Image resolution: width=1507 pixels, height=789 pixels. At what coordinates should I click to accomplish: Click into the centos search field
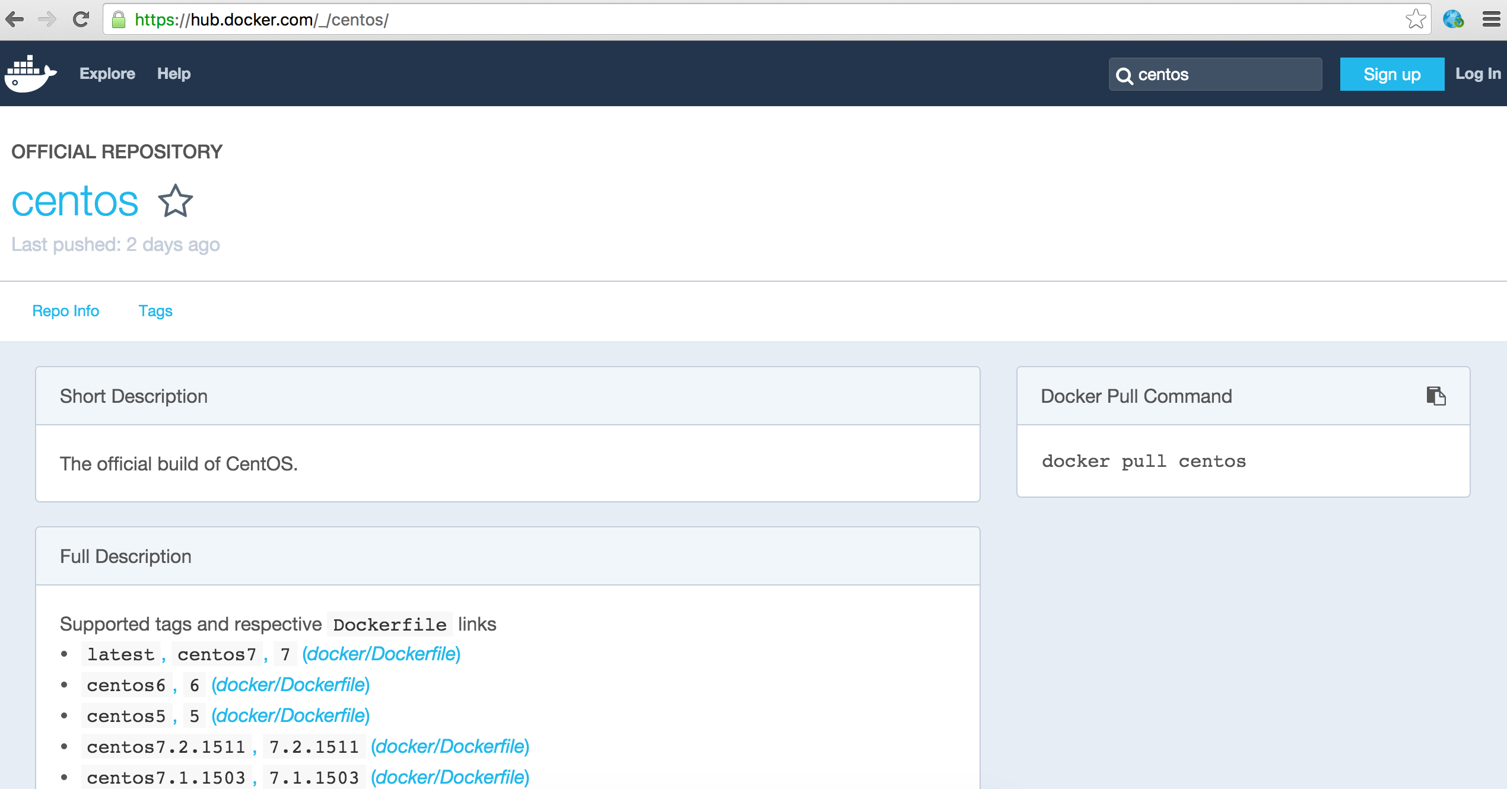[1215, 74]
